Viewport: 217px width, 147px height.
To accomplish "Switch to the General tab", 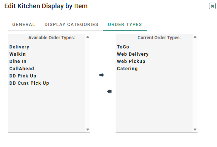I will (x=23, y=24).
